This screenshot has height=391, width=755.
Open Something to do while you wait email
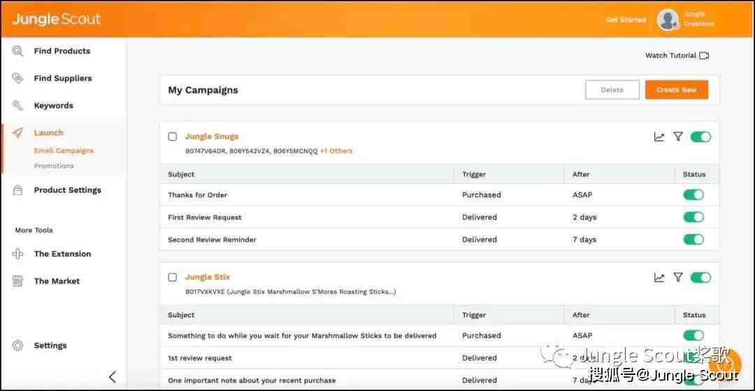[x=302, y=336]
